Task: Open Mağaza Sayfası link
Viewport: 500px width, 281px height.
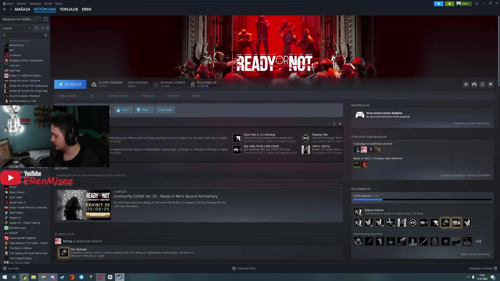Action: (68, 96)
